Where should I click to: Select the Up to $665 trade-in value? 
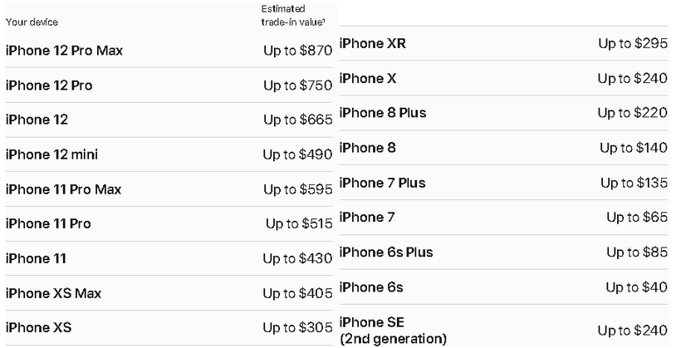[297, 120]
